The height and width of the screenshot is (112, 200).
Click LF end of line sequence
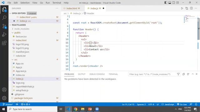pos(158,105)
